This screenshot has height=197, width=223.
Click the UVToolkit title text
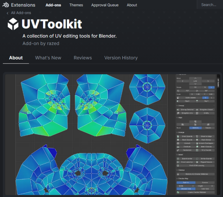pyautogui.click(x=52, y=24)
